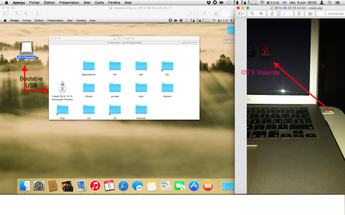The image size is (345, 215).
Task: Open the Aide menu in Aperçu menu bar
Action: (x=128, y=3)
